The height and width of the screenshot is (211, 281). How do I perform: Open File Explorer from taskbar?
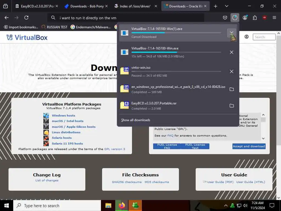(x=108, y=206)
